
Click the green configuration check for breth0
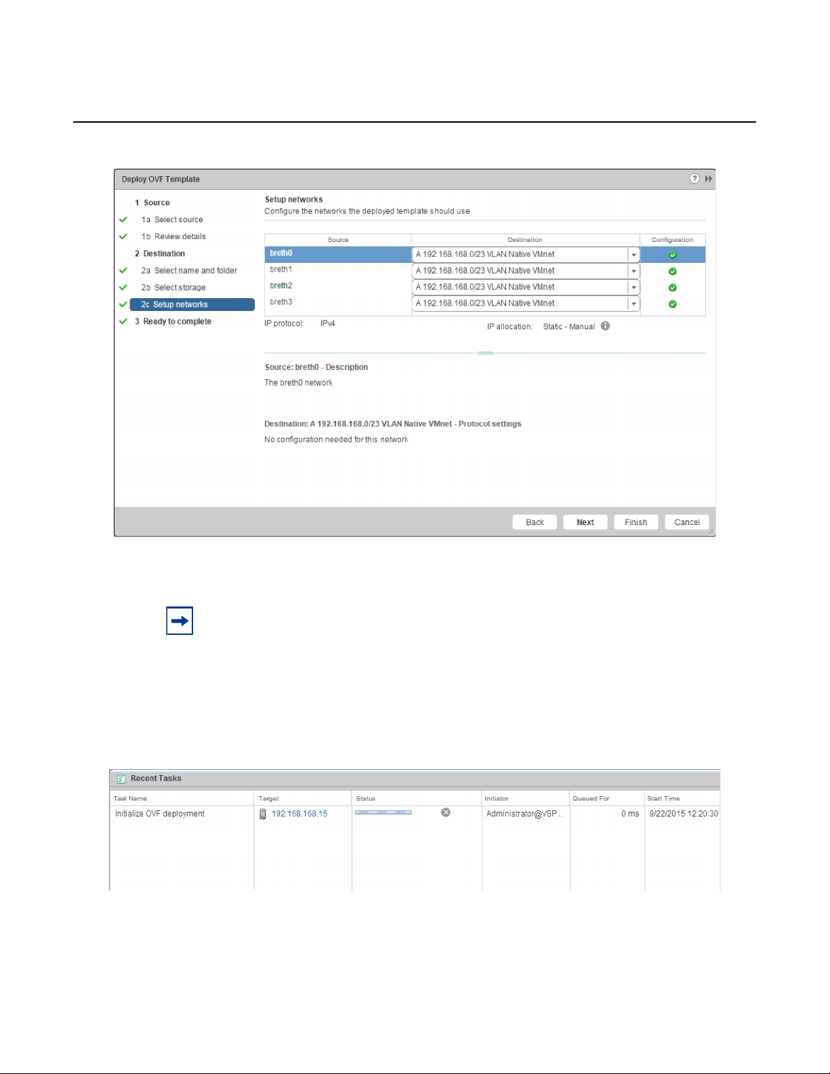673,255
